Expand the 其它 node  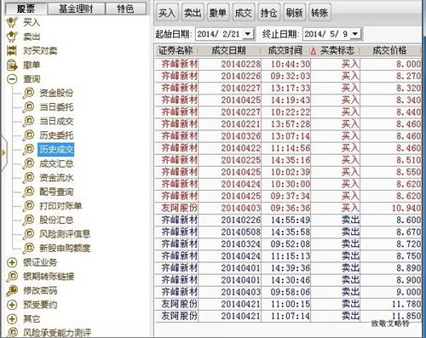(12, 318)
